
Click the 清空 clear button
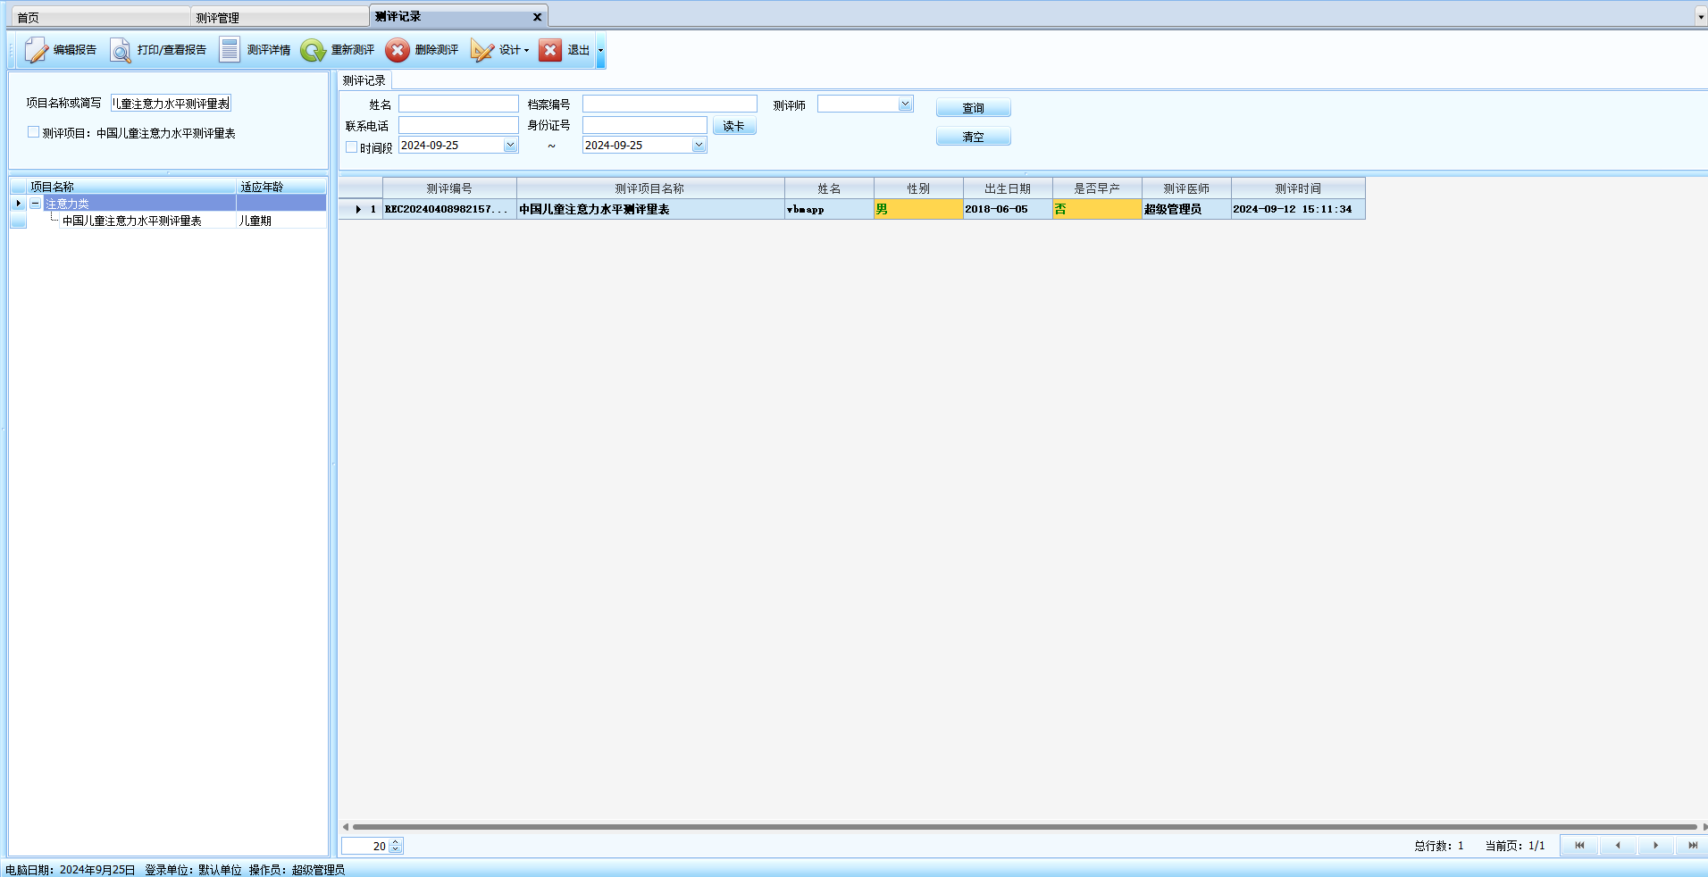[973, 137]
